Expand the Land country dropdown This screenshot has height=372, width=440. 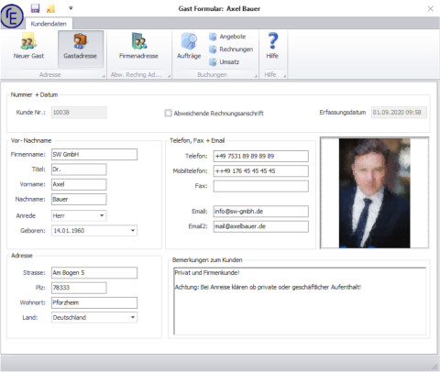click(133, 317)
